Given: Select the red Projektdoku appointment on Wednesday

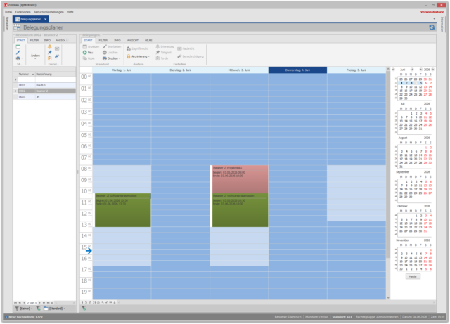Looking at the screenshot, I should pyautogui.click(x=240, y=179).
